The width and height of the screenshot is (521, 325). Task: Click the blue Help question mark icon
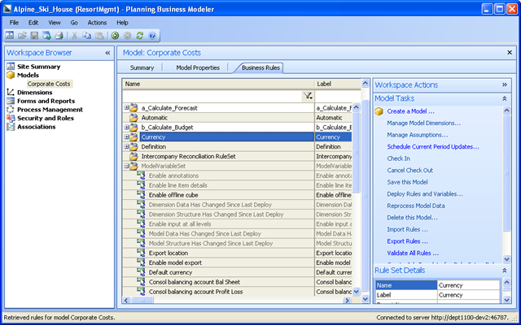coord(152,36)
